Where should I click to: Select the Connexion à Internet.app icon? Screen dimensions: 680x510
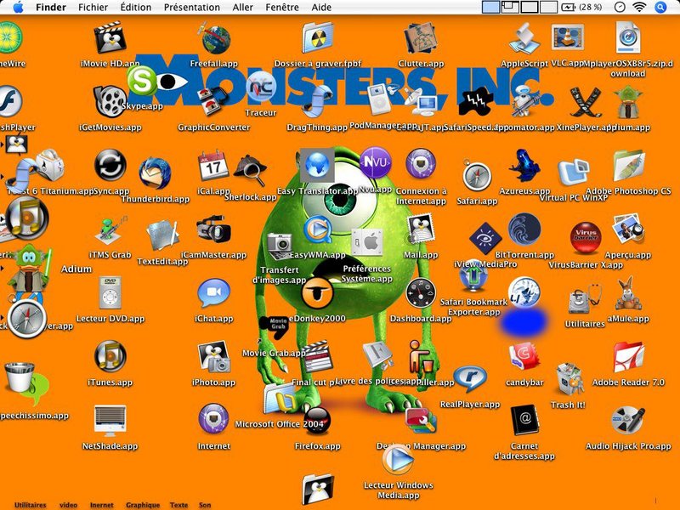click(421, 164)
